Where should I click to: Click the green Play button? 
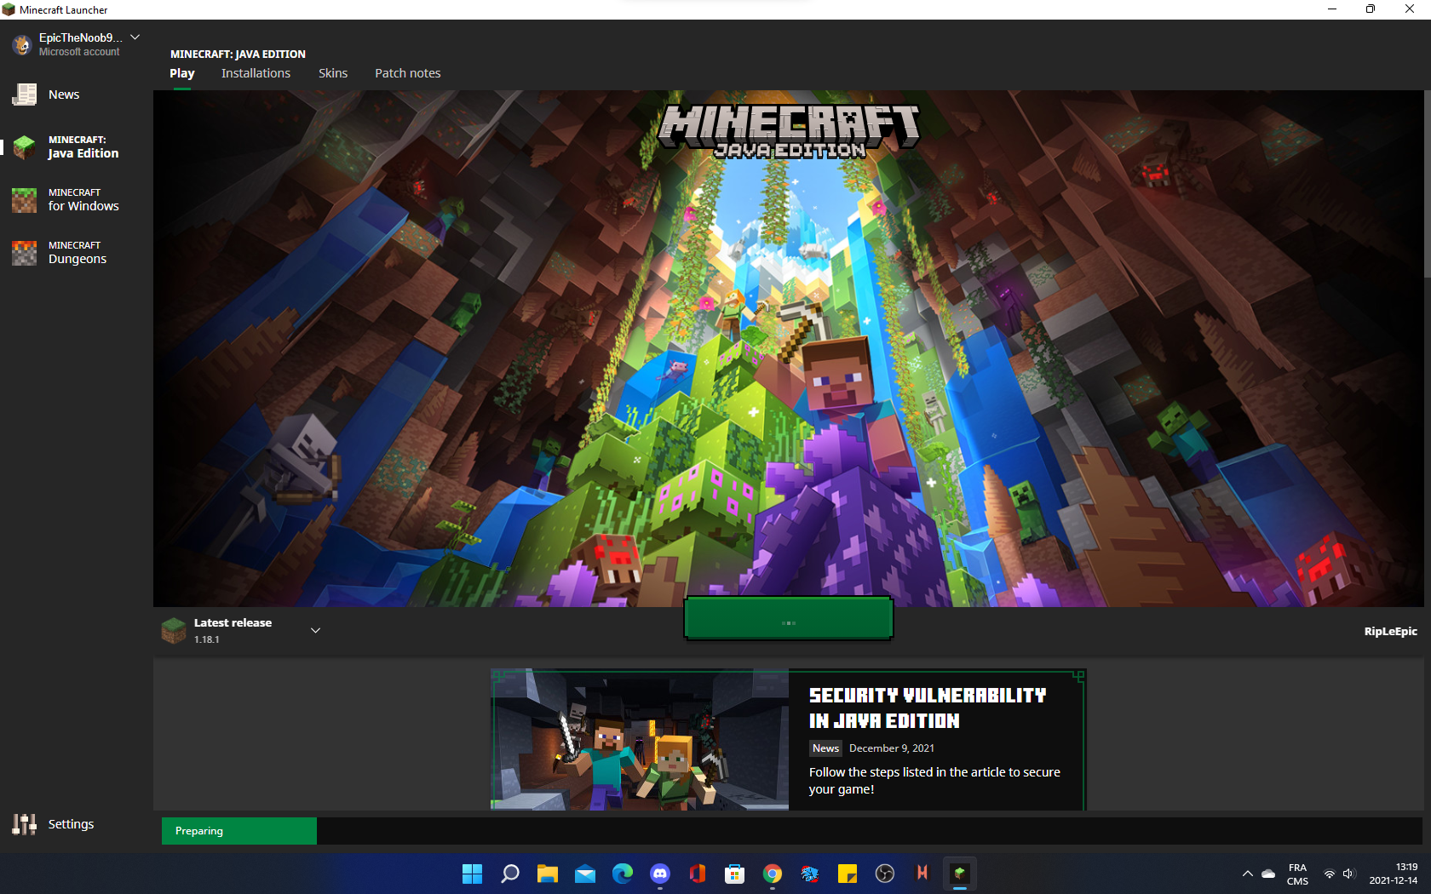(x=788, y=619)
